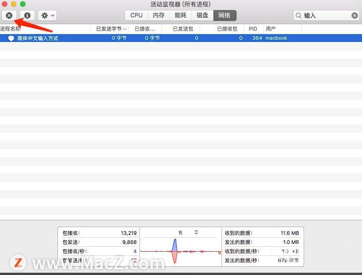Screen dimensions: 362x275
Task: Click the 包发送 value 9,868
Action: (x=129, y=242)
